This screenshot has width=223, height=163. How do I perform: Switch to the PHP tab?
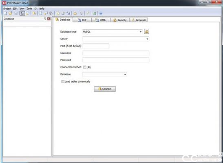tap(82, 20)
